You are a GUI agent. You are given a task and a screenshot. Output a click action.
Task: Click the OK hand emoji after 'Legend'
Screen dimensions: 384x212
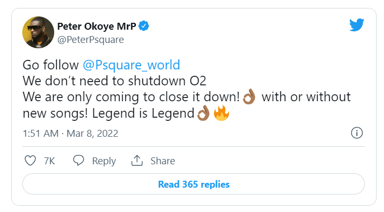203,113
